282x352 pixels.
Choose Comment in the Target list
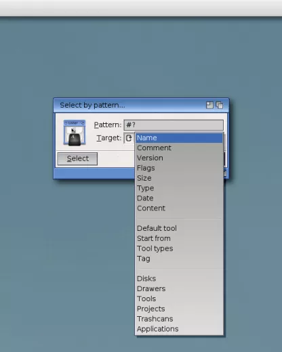tap(179, 148)
